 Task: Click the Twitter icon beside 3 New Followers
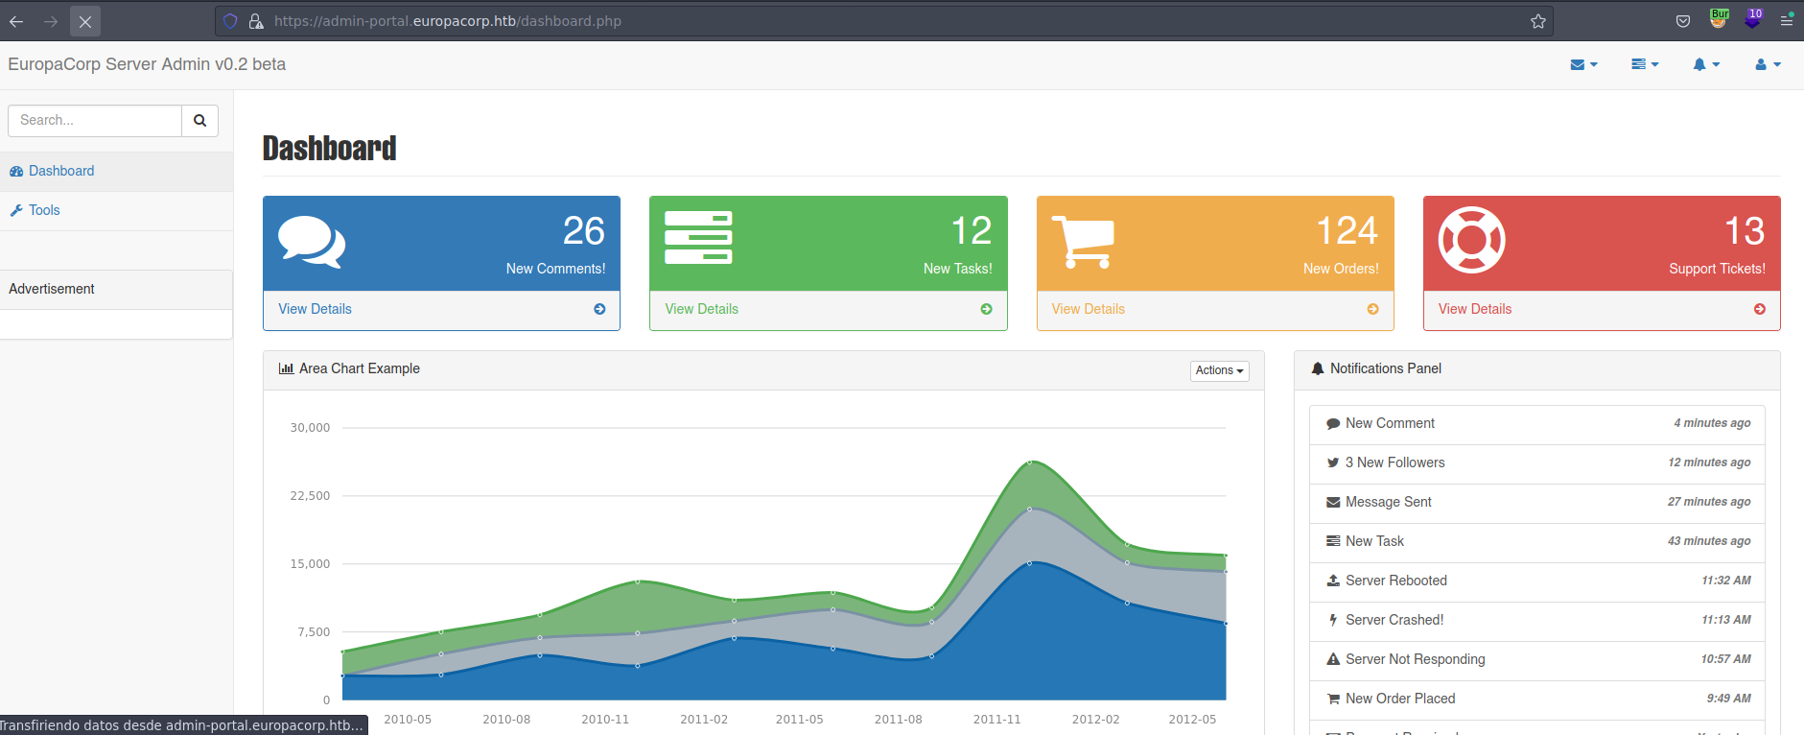point(1333,462)
